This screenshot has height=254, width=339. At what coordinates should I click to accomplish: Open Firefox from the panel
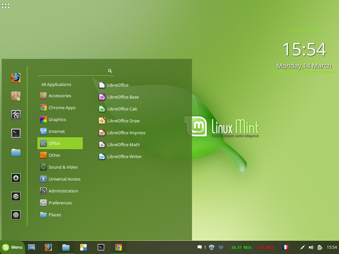coord(48,247)
